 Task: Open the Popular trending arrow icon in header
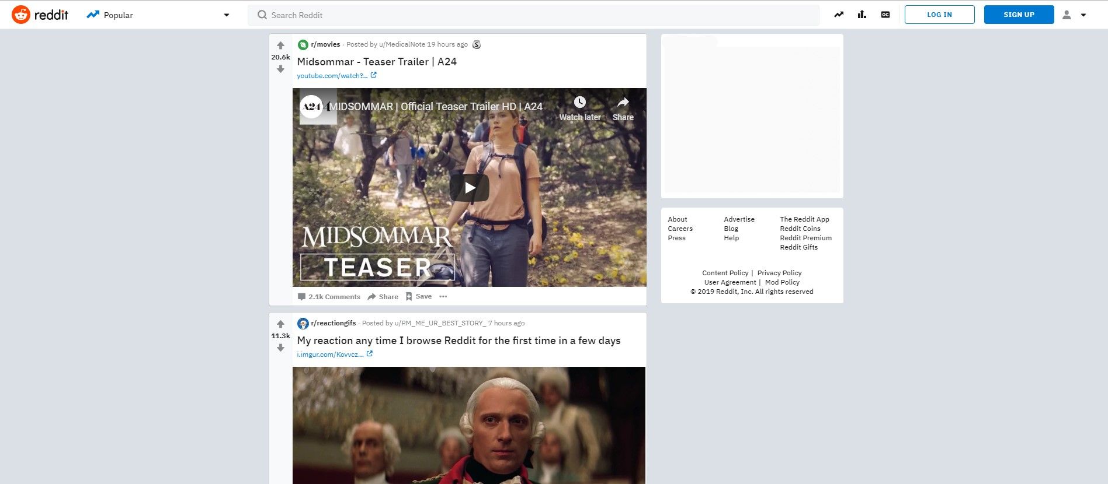point(839,15)
